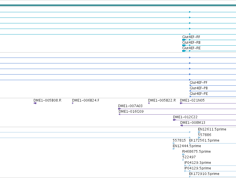
Task: Select the Glut4EF-RB transcript label
Action: [x=191, y=43]
